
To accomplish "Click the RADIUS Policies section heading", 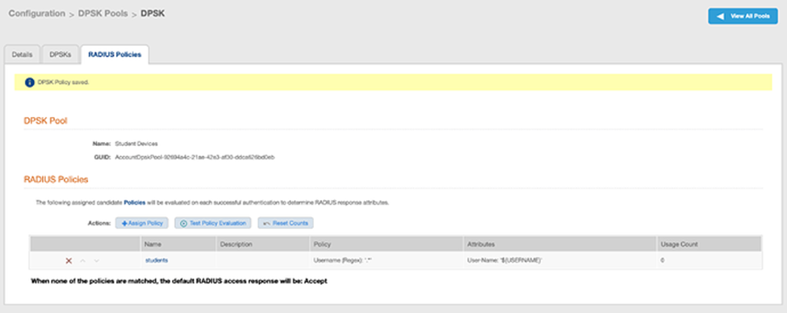I will pyautogui.click(x=57, y=179).
